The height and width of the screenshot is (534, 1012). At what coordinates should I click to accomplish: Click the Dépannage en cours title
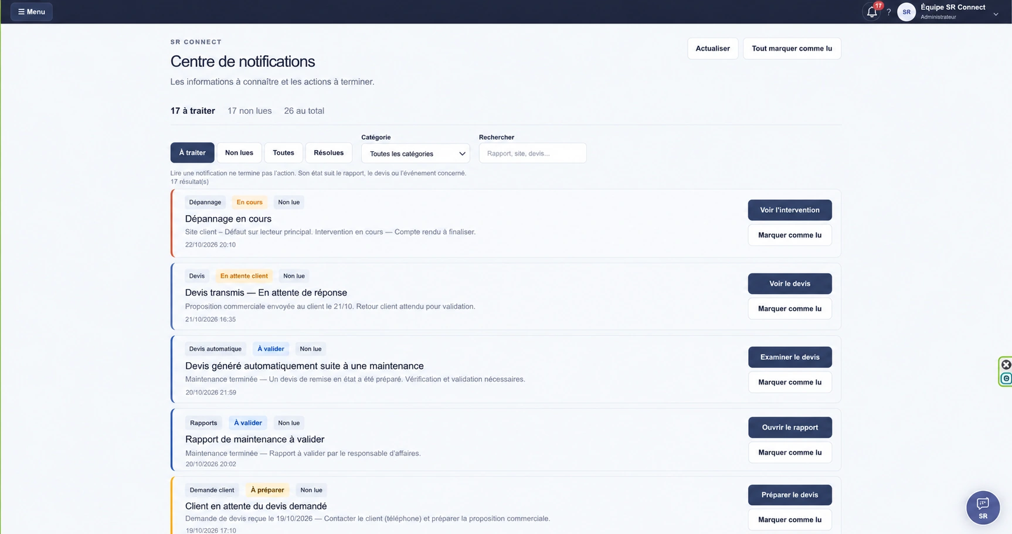tap(228, 219)
